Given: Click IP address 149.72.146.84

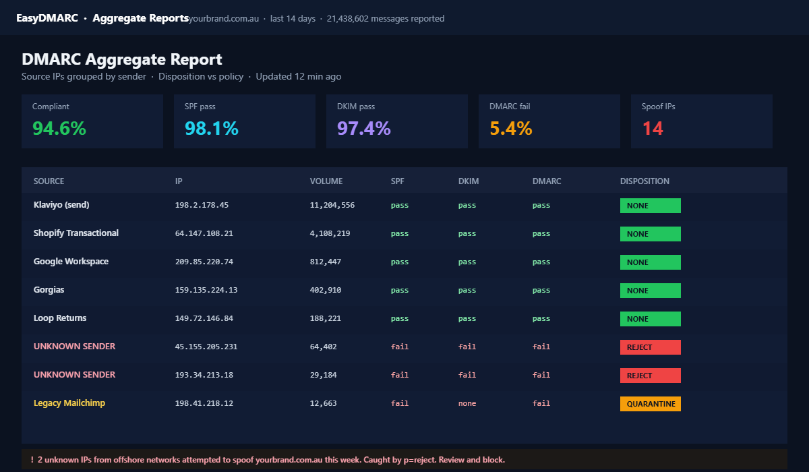Looking at the screenshot, I should point(204,318).
